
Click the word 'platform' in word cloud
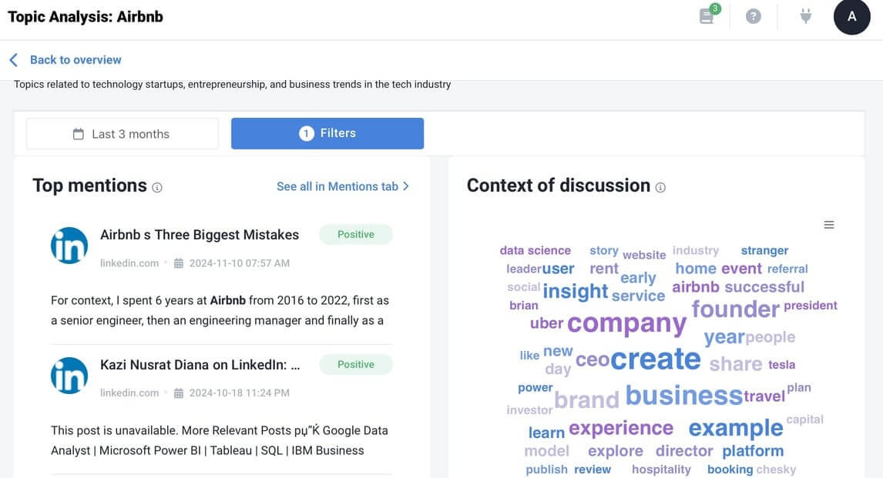tap(752, 451)
